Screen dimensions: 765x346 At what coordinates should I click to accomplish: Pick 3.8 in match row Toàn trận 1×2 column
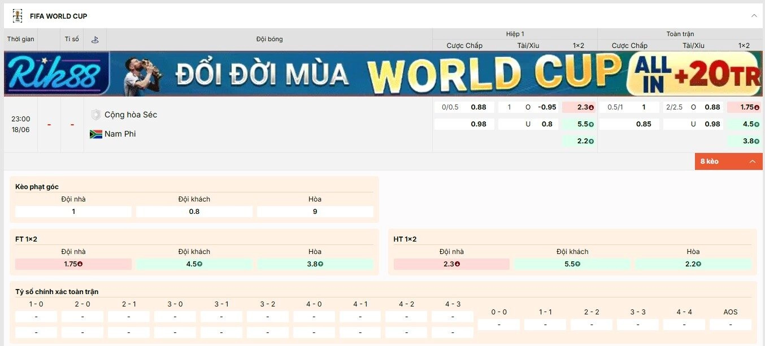(744, 141)
